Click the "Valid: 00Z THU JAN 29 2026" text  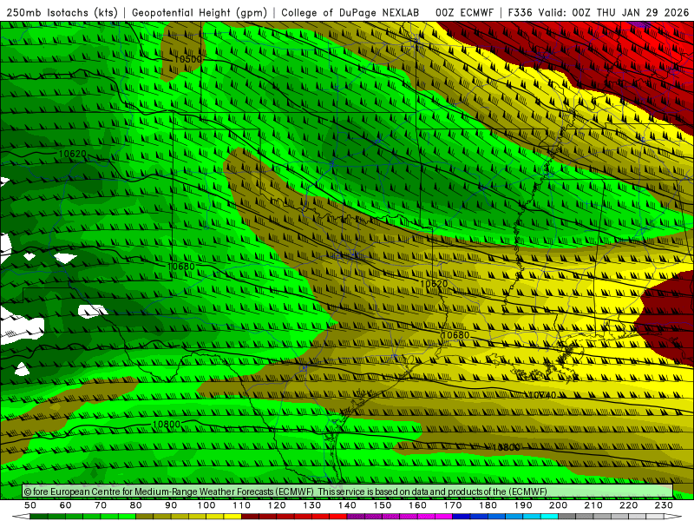[x=613, y=12]
